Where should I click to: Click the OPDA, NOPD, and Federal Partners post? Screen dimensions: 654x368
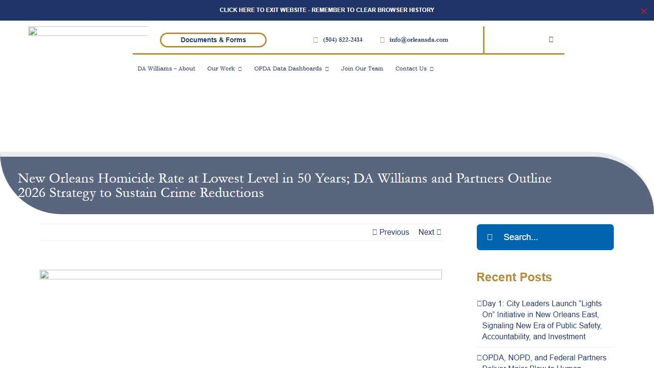(544, 357)
